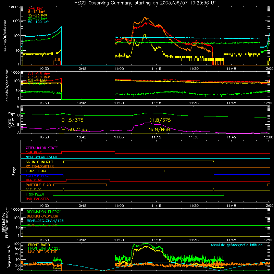Click the yellow FRONT_RATIO legend label

pyautogui.click(x=39, y=245)
